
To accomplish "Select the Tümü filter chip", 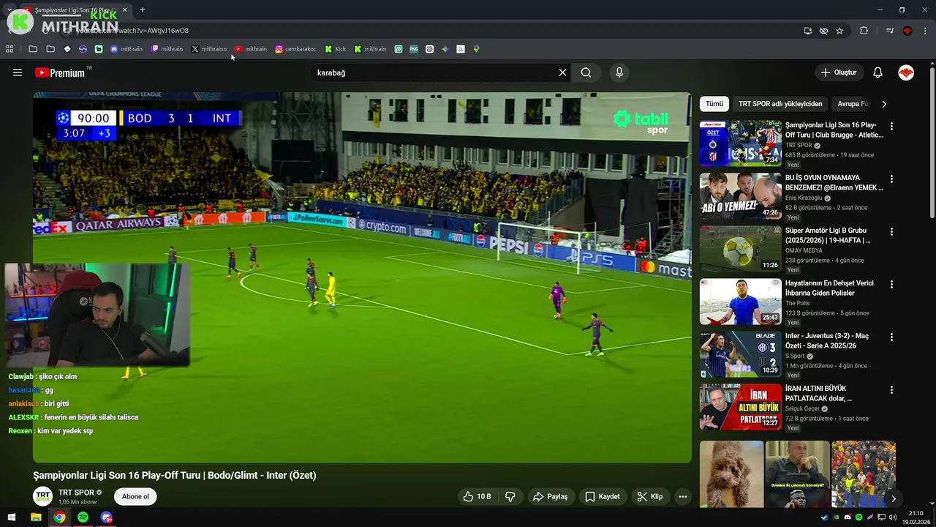I will pyautogui.click(x=714, y=104).
